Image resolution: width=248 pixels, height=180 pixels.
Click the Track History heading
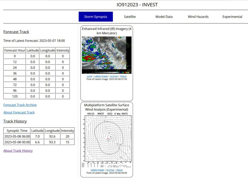coord(15,121)
